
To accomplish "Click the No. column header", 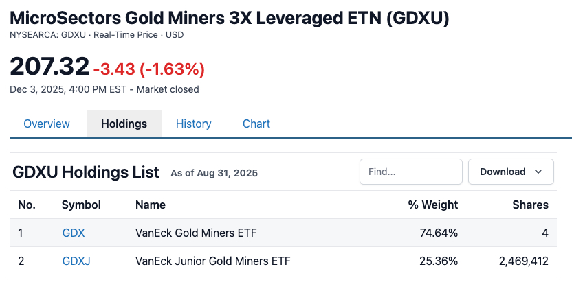I will 27,205.
